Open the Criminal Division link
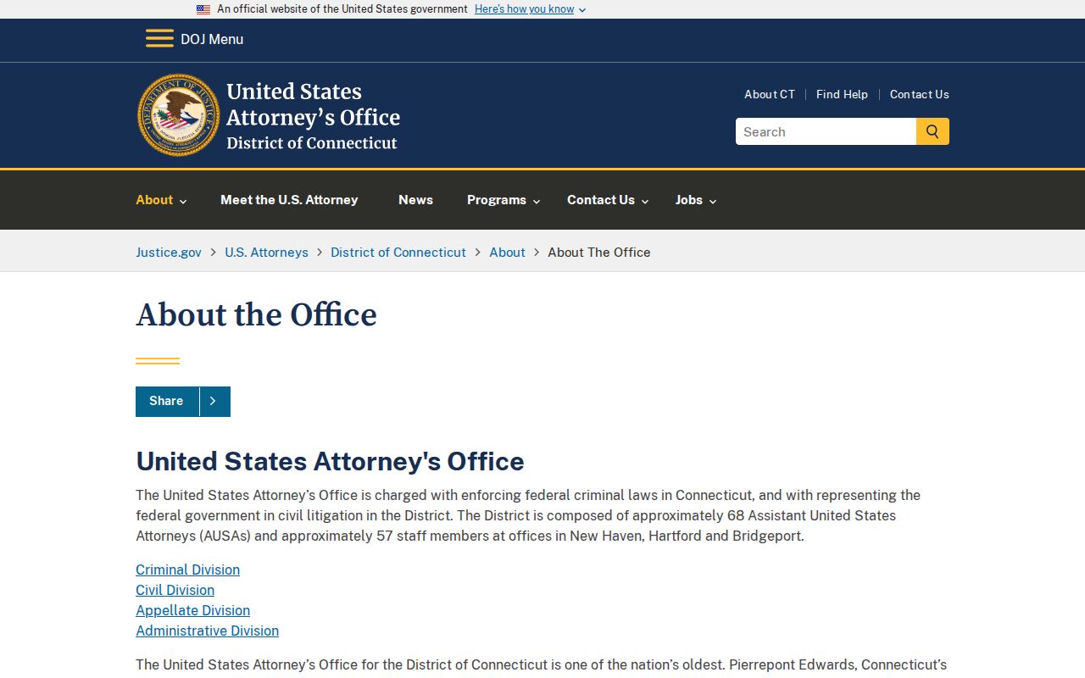The image size is (1085, 678). point(187,570)
